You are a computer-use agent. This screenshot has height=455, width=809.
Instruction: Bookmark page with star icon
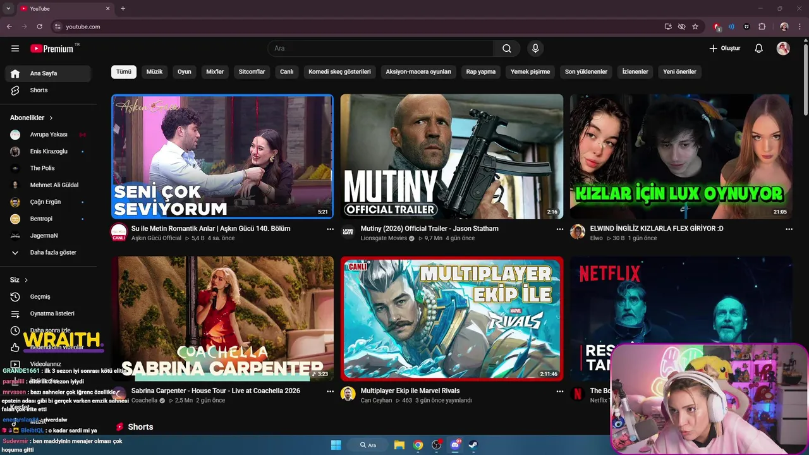[695, 27]
